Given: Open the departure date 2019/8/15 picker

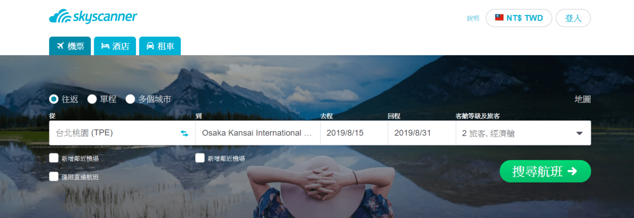Looking at the screenshot, I should click(x=354, y=133).
